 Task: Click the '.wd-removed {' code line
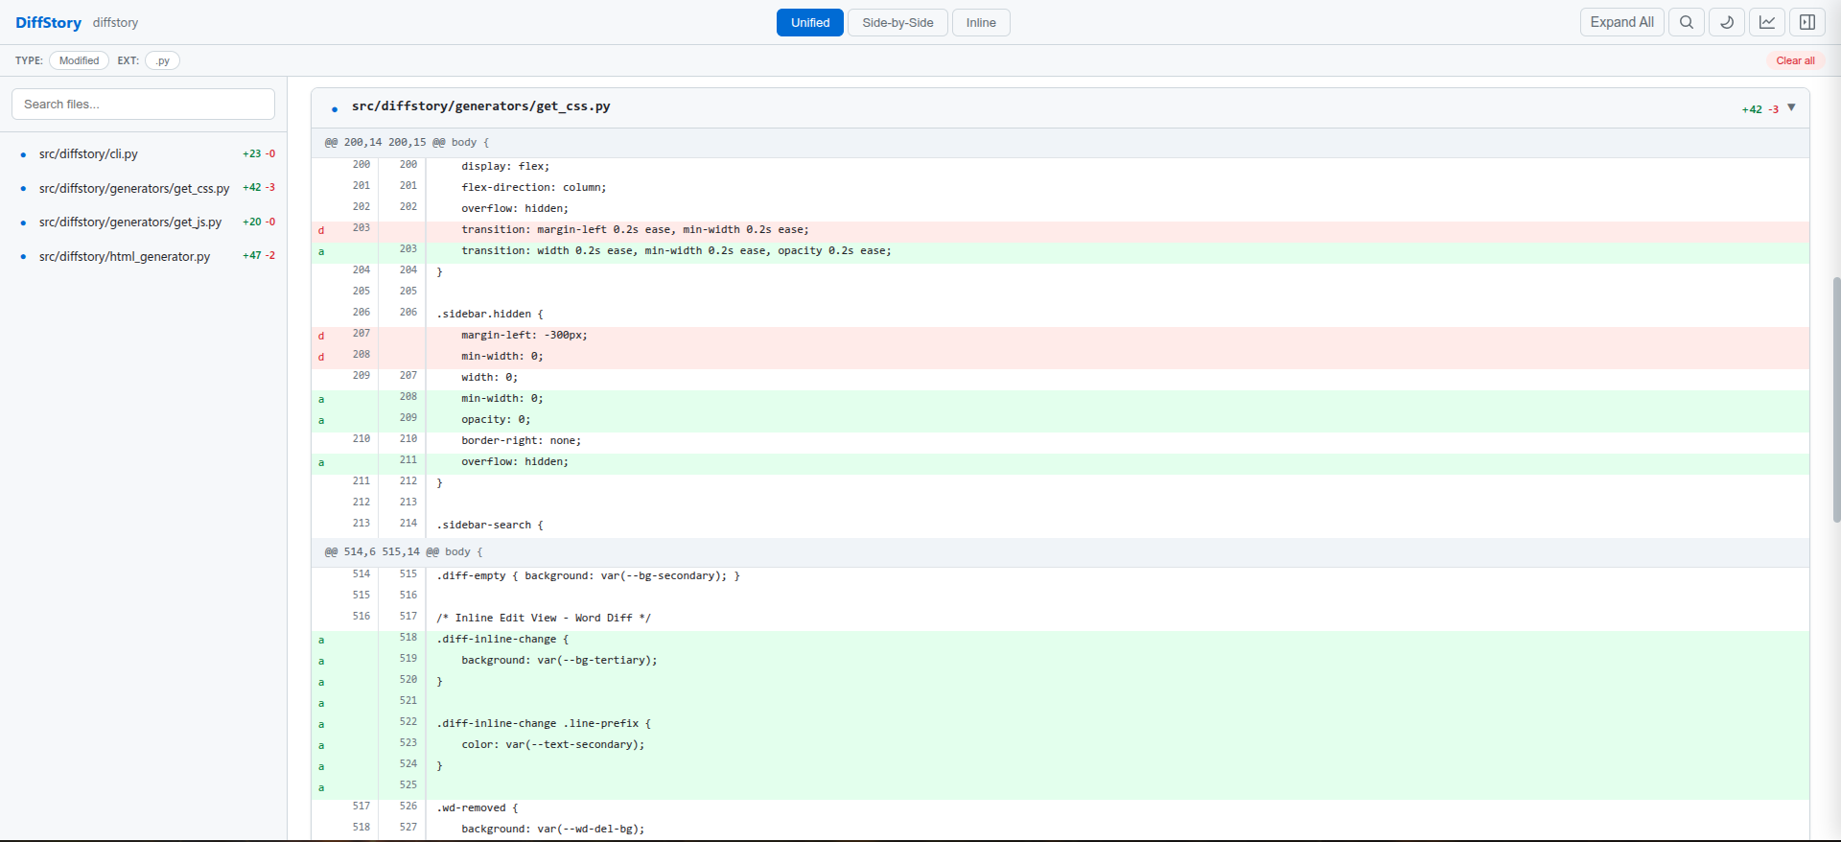click(1060, 808)
